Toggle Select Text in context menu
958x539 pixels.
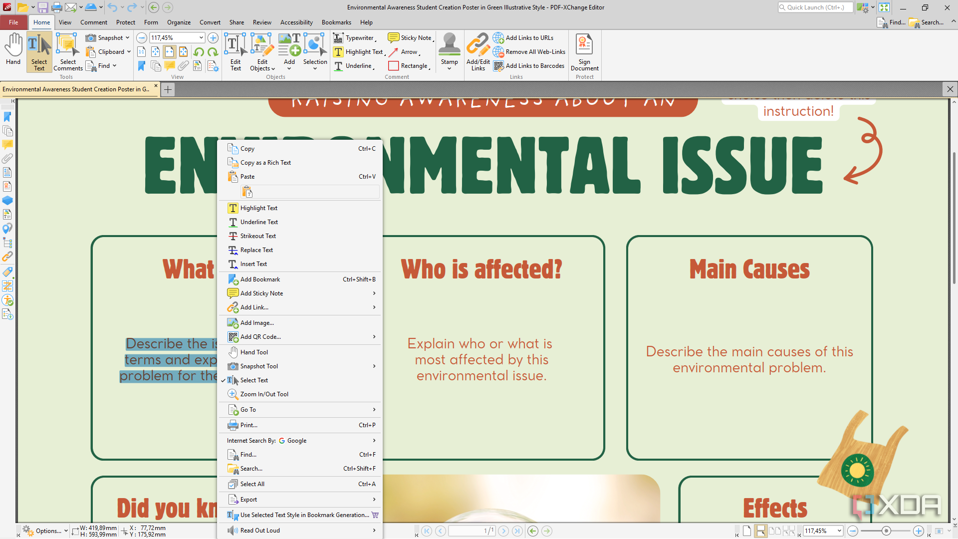pos(254,380)
